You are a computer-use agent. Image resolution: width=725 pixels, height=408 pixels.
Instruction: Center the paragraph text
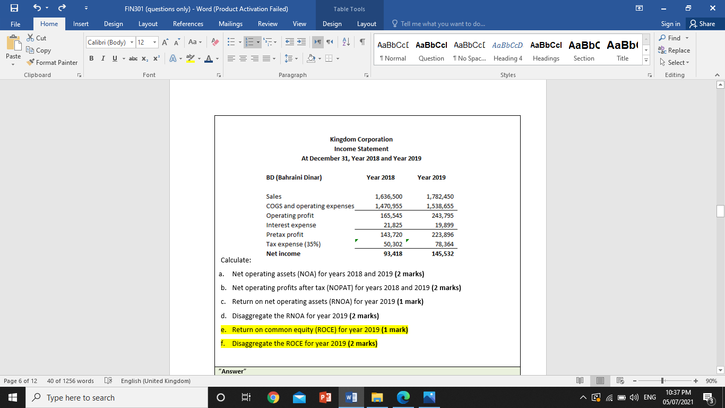coord(243,58)
